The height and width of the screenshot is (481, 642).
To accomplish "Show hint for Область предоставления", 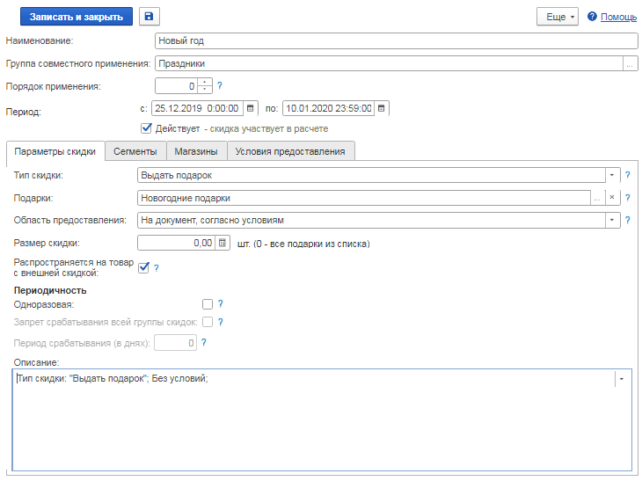I will point(628,220).
